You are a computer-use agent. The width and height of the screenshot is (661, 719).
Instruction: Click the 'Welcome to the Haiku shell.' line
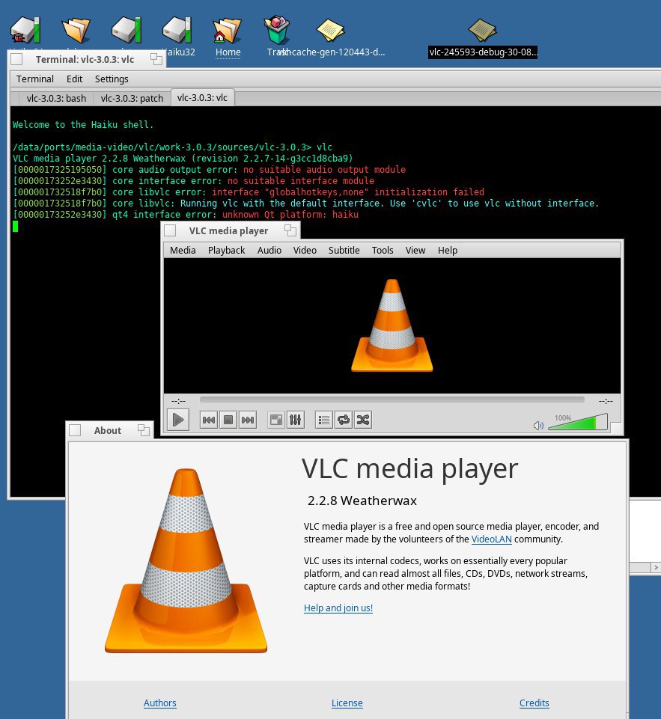(83, 125)
